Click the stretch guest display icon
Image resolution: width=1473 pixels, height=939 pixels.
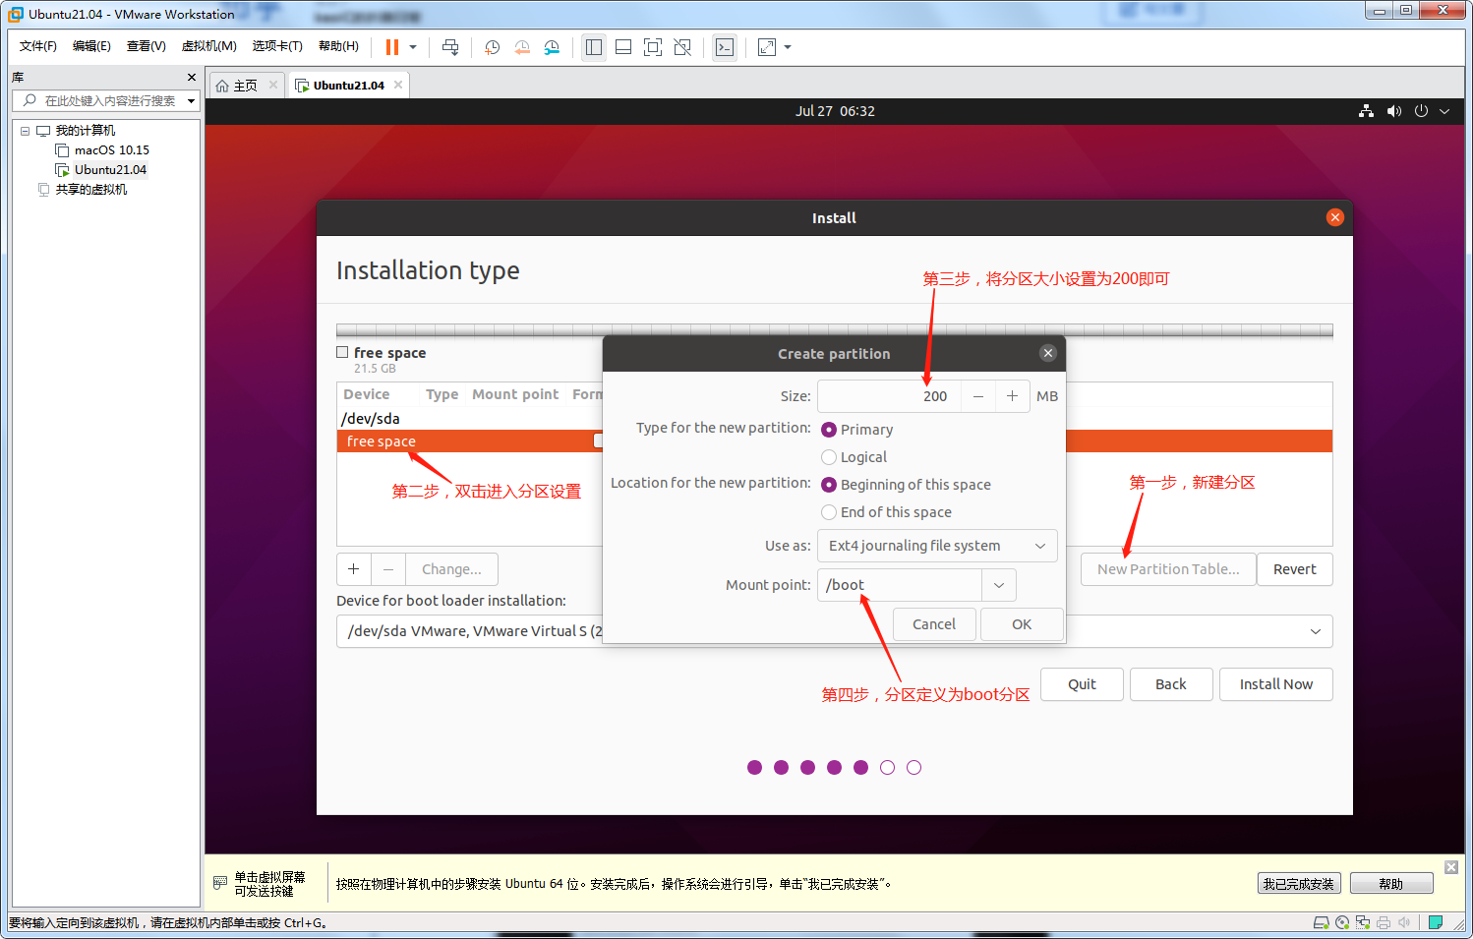[767, 47]
